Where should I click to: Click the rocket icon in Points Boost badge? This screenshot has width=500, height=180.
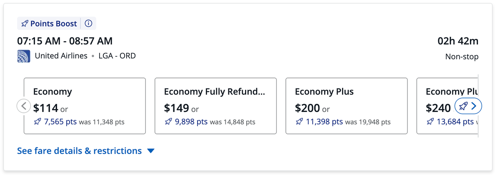pos(25,24)
